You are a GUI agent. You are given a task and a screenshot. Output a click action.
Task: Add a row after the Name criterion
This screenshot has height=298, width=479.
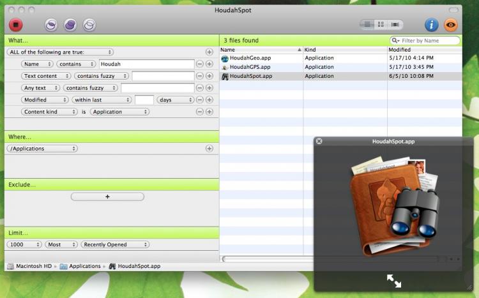[x=209, y=64]
